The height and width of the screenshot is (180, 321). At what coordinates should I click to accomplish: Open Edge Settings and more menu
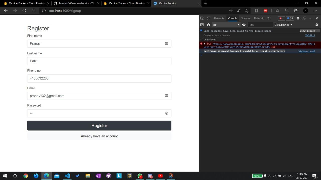click(315, 10)
